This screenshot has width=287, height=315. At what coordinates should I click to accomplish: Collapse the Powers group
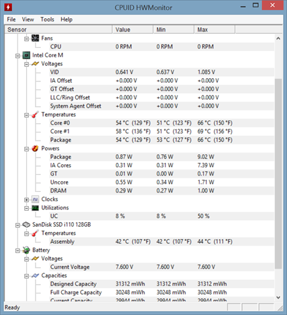coord(26,149)
